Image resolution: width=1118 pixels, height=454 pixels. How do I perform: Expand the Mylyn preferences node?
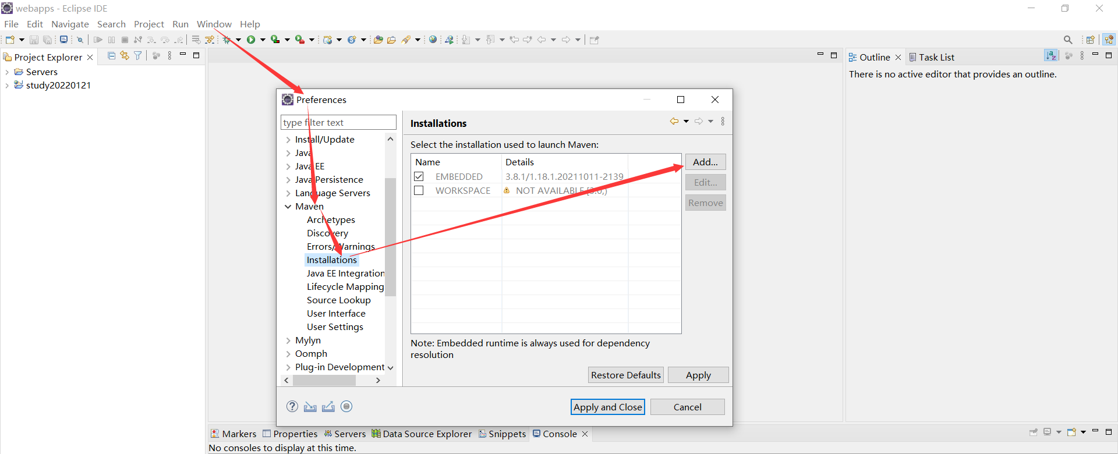pos(288,340)
